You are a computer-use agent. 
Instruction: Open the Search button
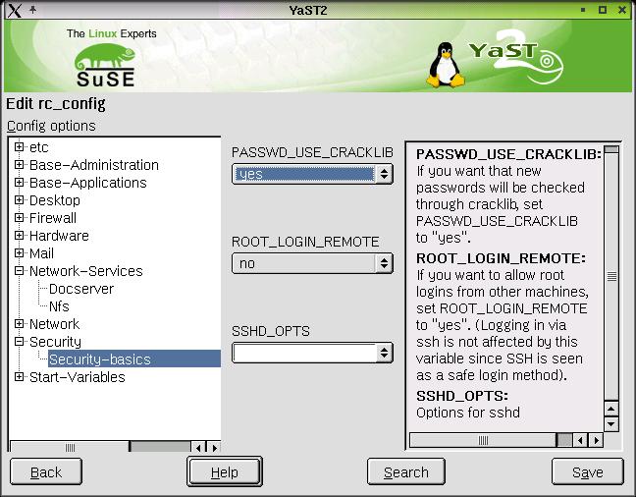tap(405, 472)
